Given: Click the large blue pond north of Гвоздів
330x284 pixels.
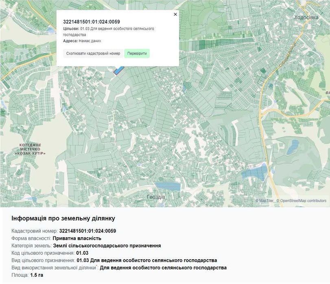Looking at the screenshot, I should [168, 186].
